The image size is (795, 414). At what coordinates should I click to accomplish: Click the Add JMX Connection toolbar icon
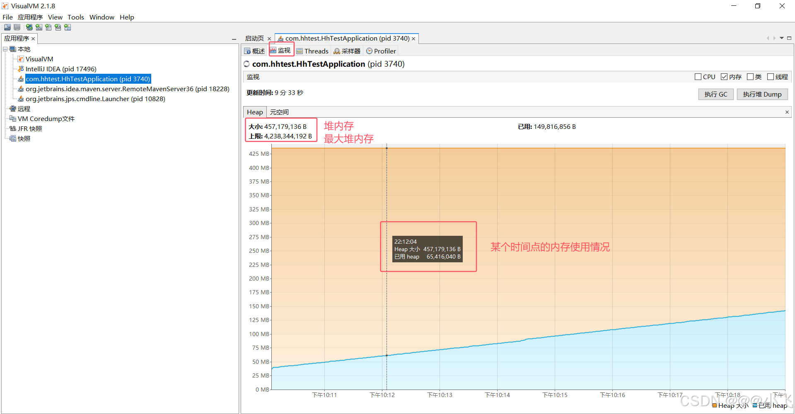point(39,27)
